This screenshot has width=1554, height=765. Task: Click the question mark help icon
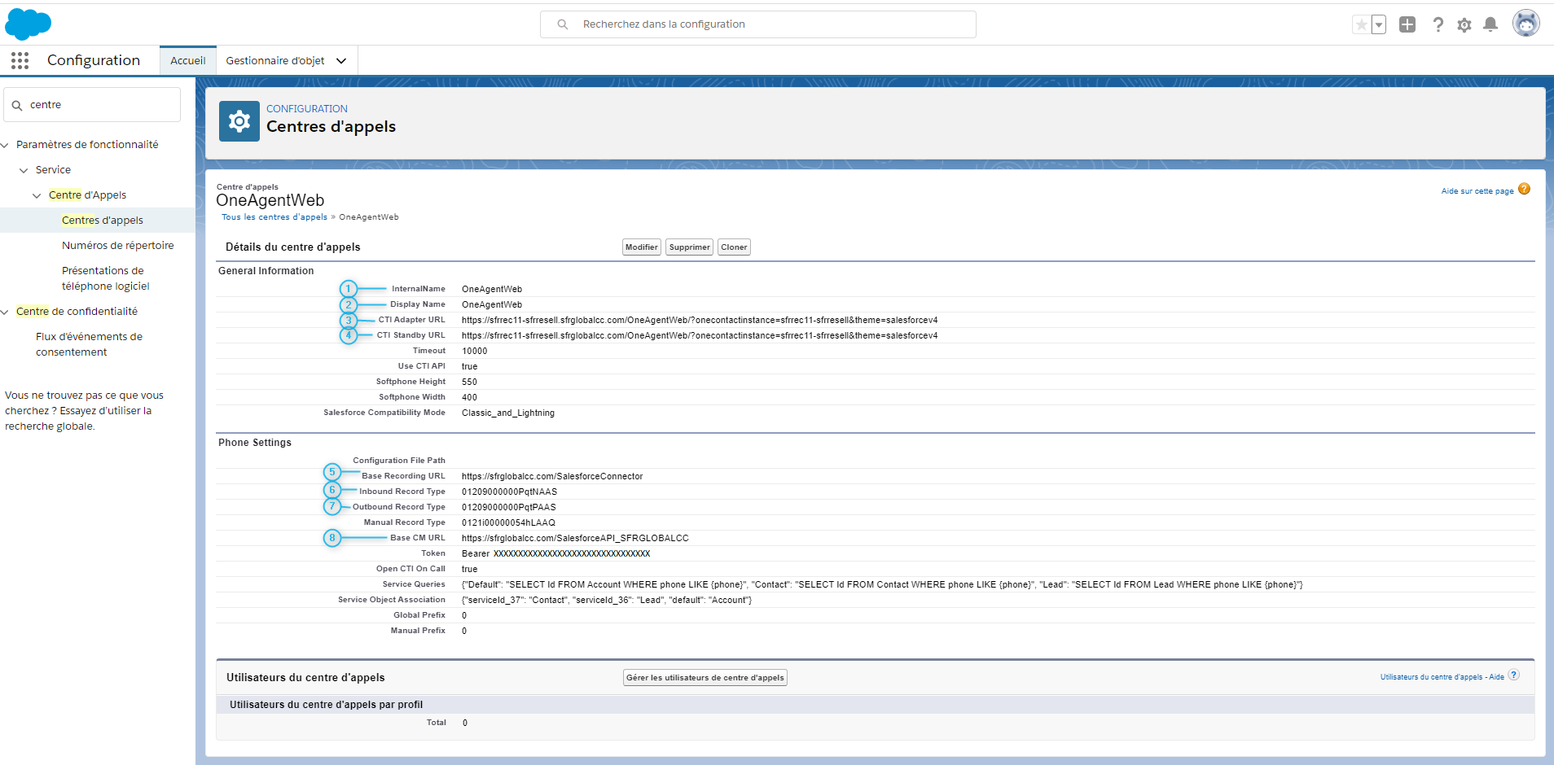1438,25
